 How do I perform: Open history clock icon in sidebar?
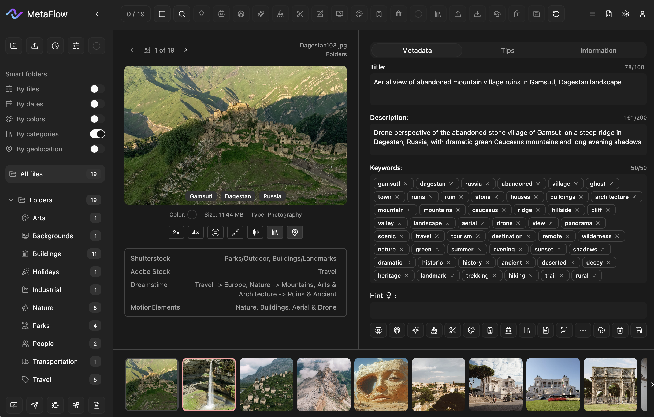pos(55,46)
